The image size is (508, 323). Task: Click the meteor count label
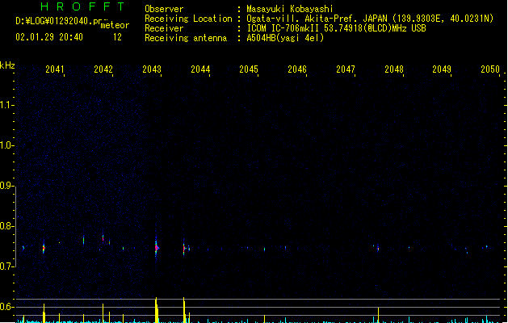coord(115,25)
